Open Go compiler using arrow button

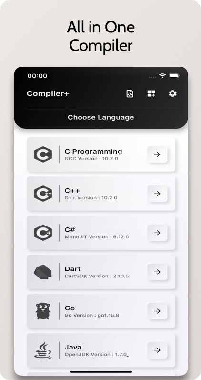(157, 311)
